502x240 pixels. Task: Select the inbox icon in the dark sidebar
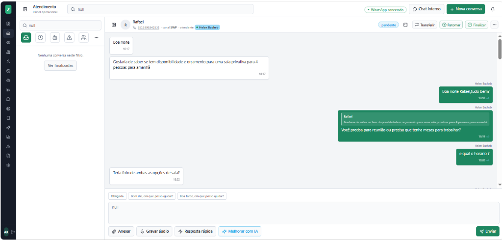8,33
